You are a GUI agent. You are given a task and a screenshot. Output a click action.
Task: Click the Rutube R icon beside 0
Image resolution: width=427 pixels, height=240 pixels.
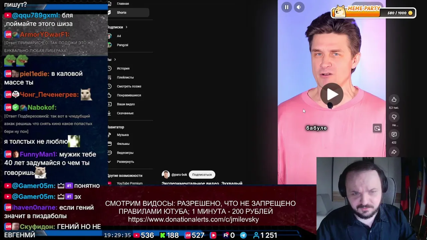pyautogui.click(x=226, y=235)
